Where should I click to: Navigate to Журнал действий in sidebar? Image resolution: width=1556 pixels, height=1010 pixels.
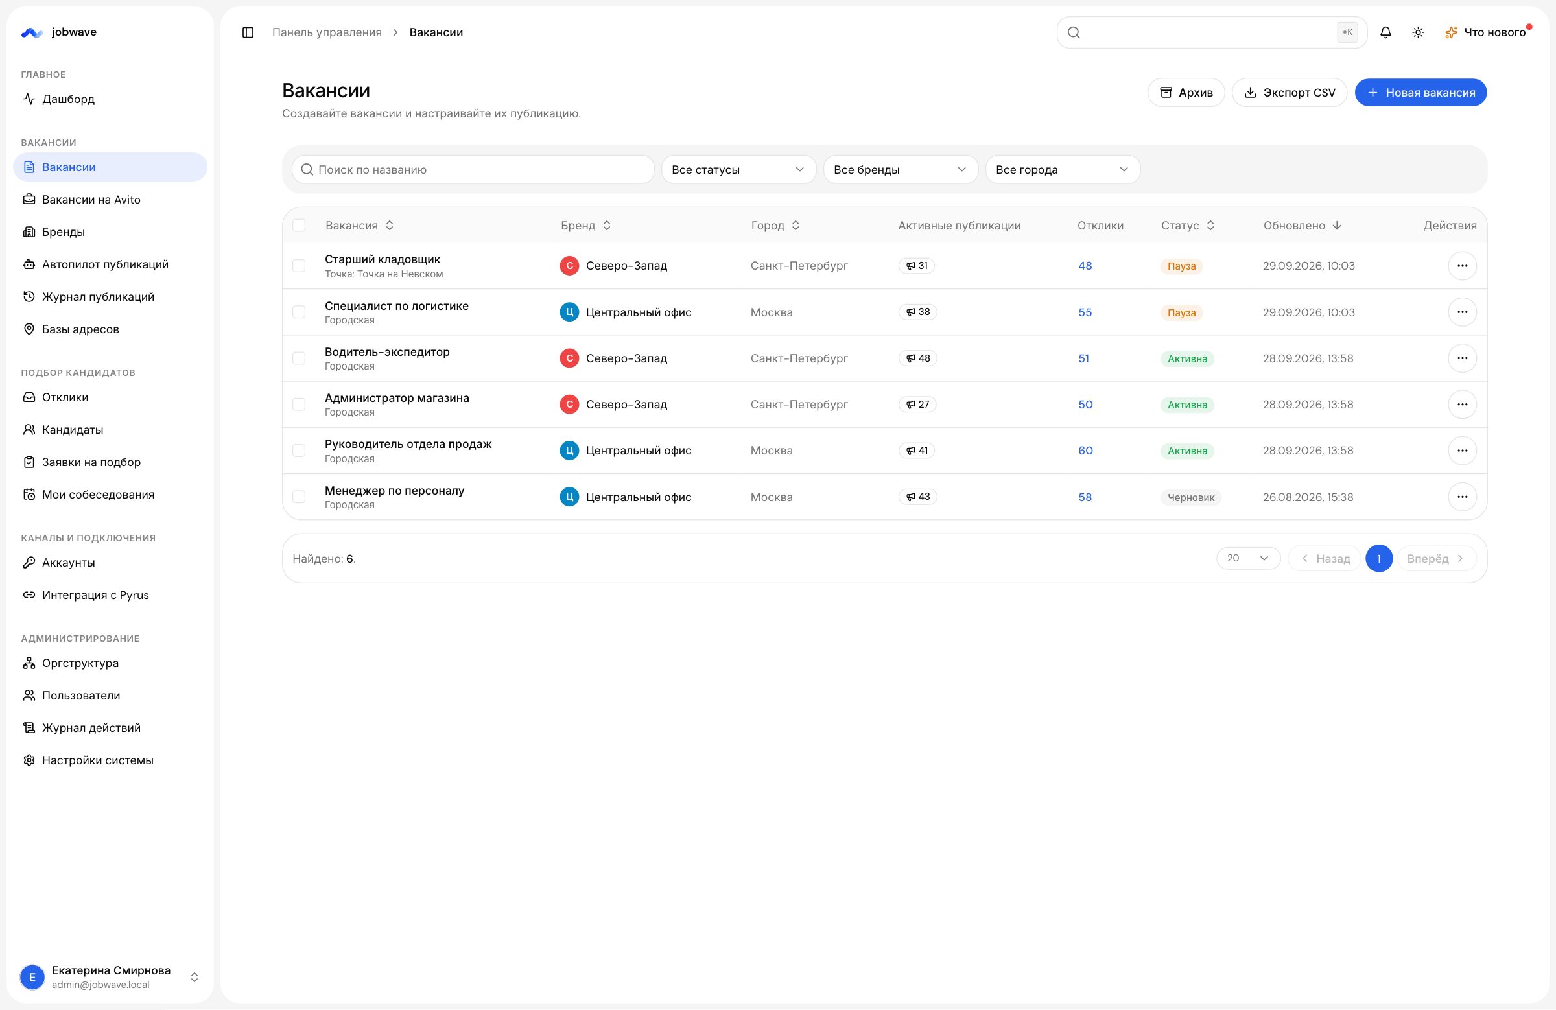(x=110, y=727)
